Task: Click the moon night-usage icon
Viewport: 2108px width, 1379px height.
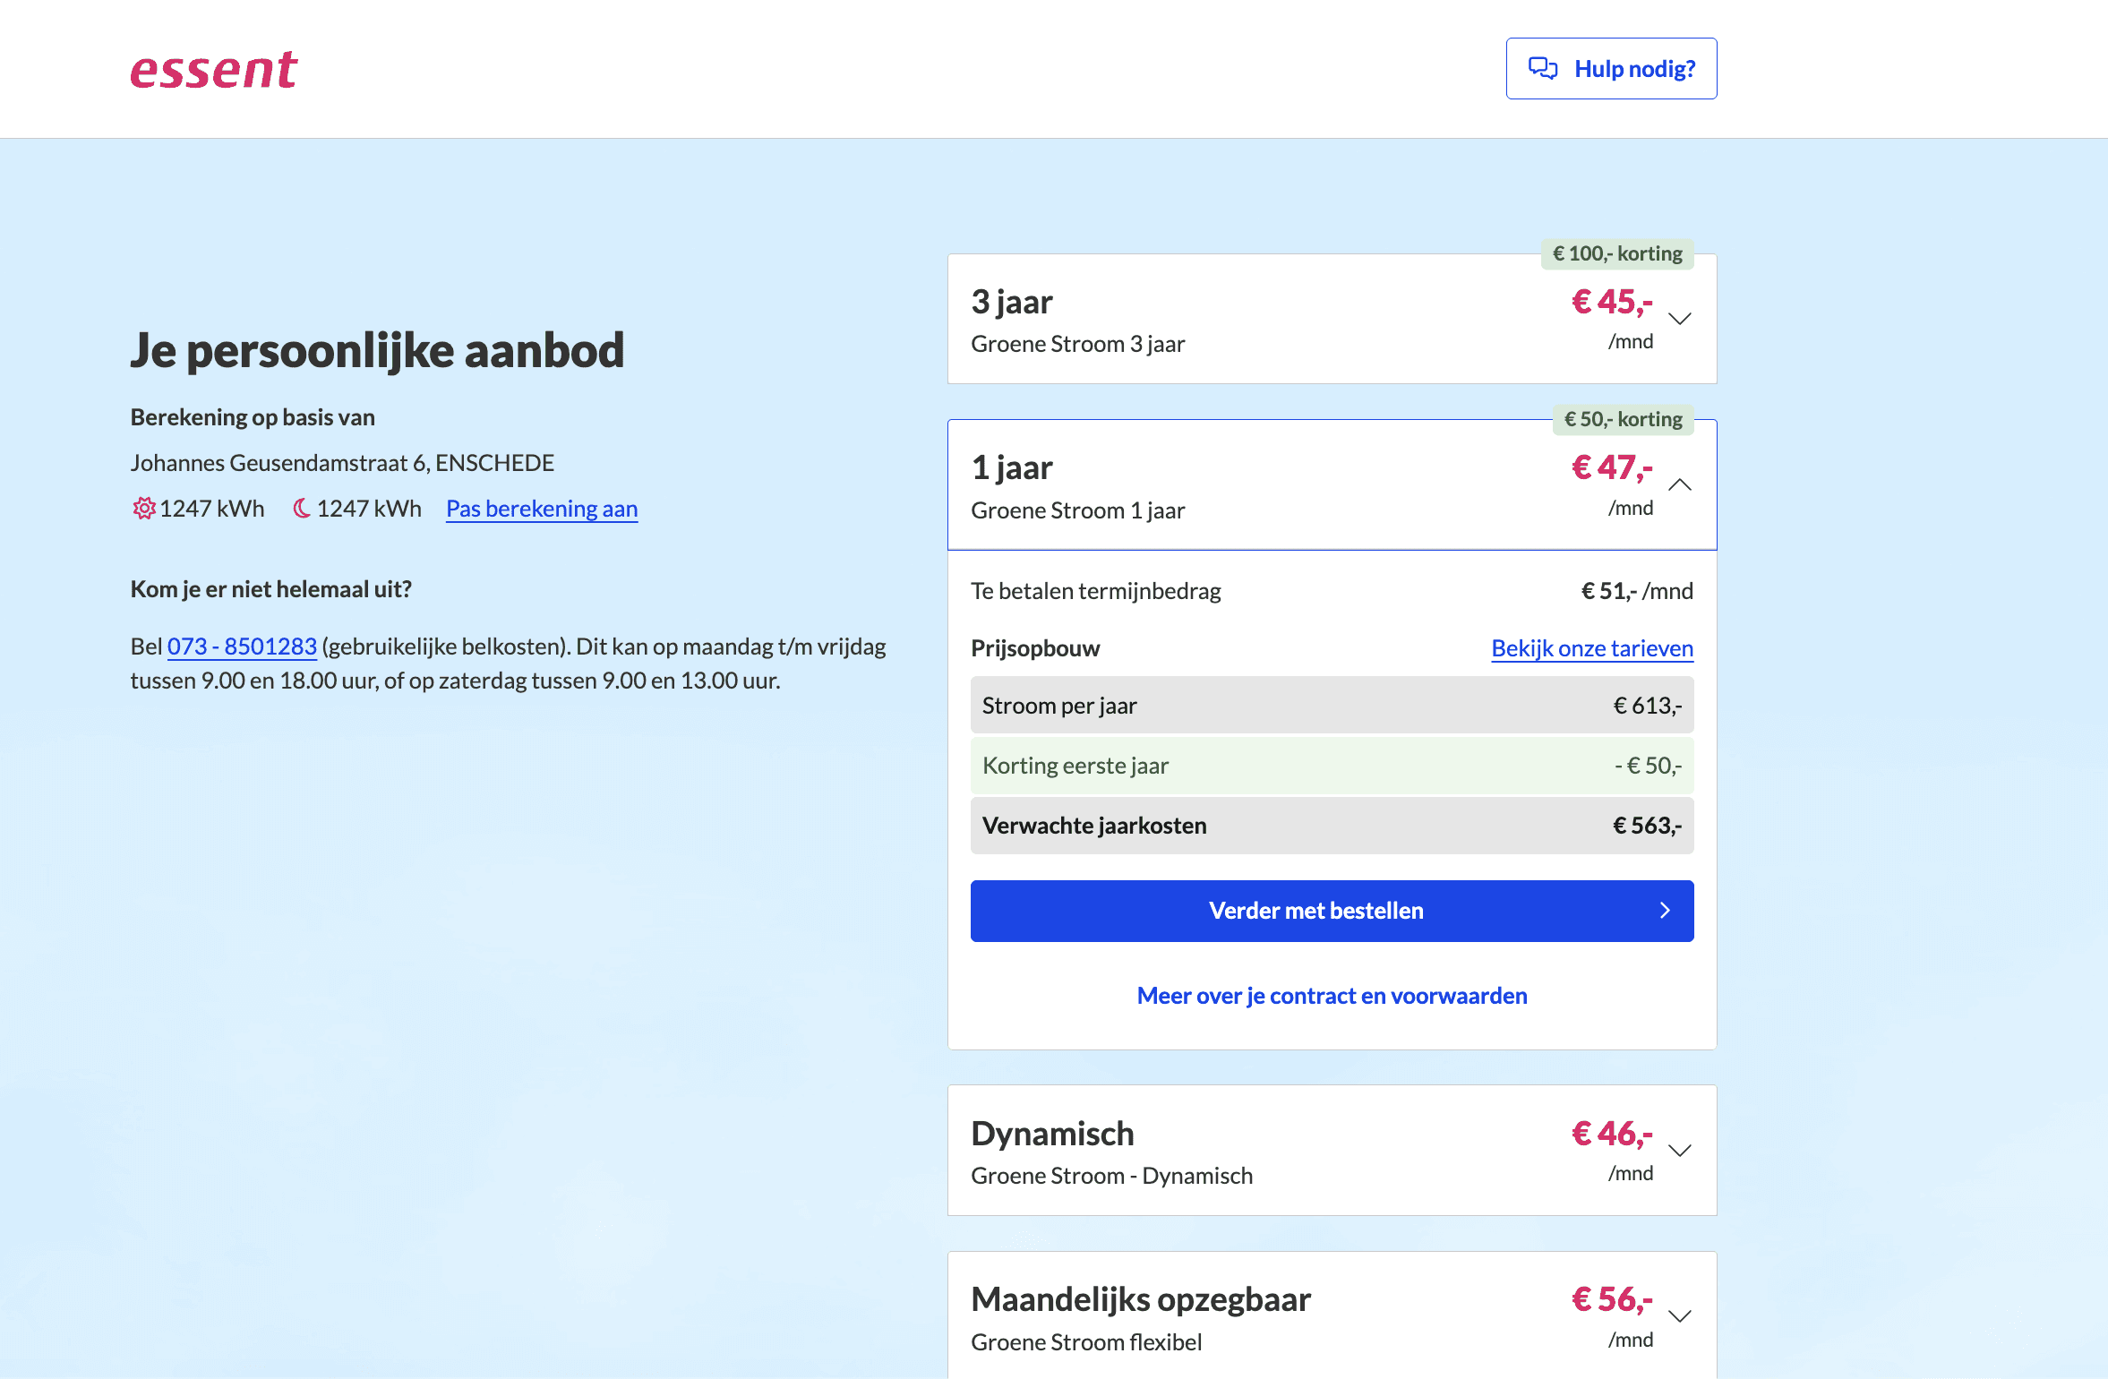Action: [302, 509]
